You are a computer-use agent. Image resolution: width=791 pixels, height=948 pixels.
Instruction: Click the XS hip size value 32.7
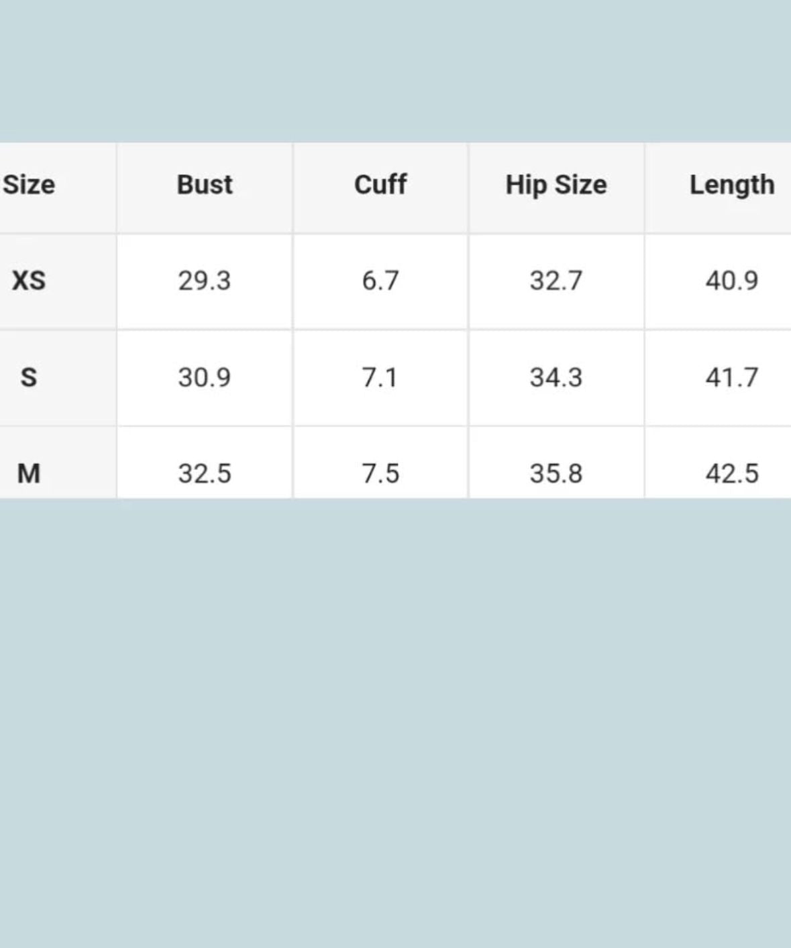pyautogui.click(x=556, y=280)
